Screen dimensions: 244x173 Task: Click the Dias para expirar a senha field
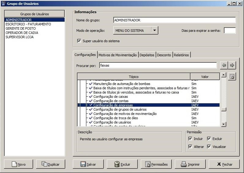[x=230, y=31]
